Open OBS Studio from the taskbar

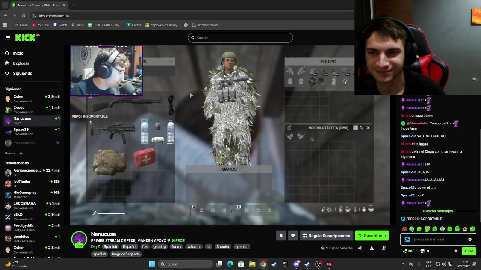tap(318, 264)
